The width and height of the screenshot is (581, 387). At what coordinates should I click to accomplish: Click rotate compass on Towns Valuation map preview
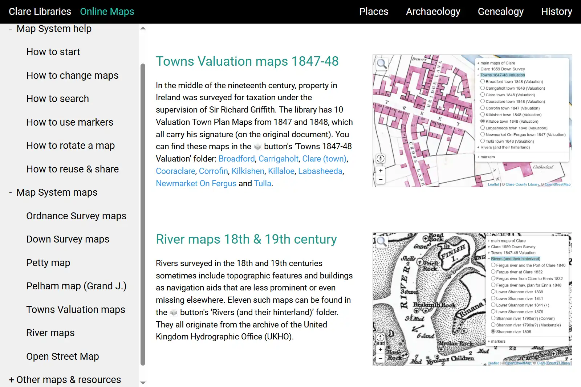point(381,159)
